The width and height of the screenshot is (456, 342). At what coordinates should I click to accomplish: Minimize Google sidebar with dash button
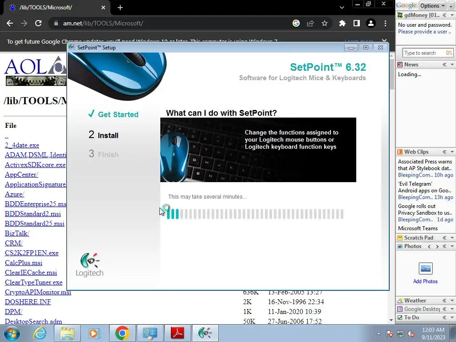(x=451, y=5)
